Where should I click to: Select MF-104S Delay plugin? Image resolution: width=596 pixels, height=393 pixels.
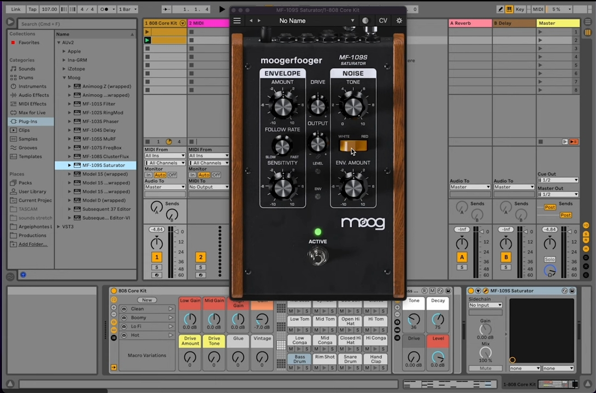(99, 130)
